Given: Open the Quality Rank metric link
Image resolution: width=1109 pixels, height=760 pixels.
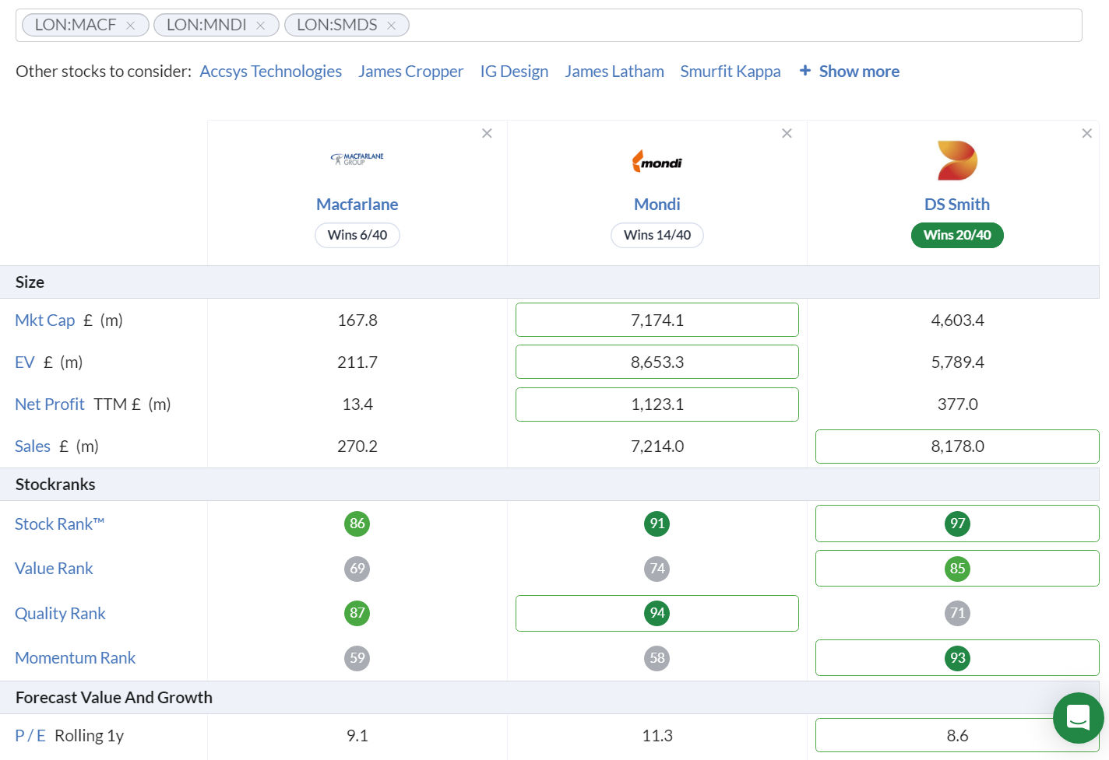Looking at the screenshot, I should pyautogui.click(x=60, y=614).
